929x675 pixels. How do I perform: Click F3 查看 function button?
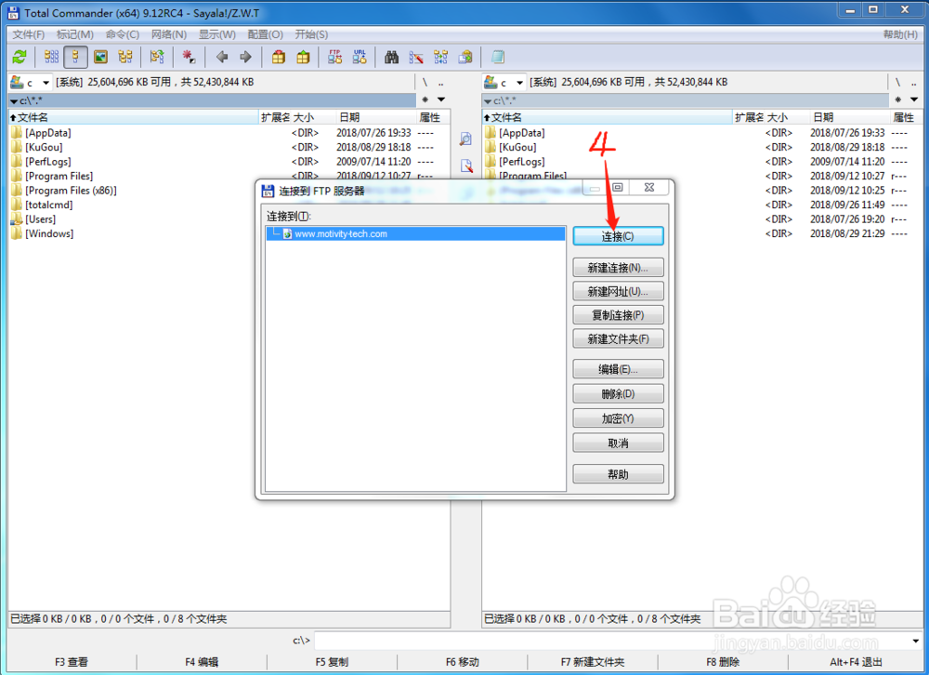click(72, 662)
